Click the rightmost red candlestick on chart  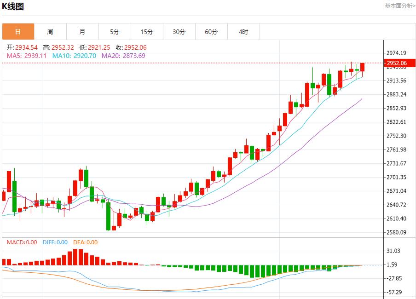[x=363, y=67]
